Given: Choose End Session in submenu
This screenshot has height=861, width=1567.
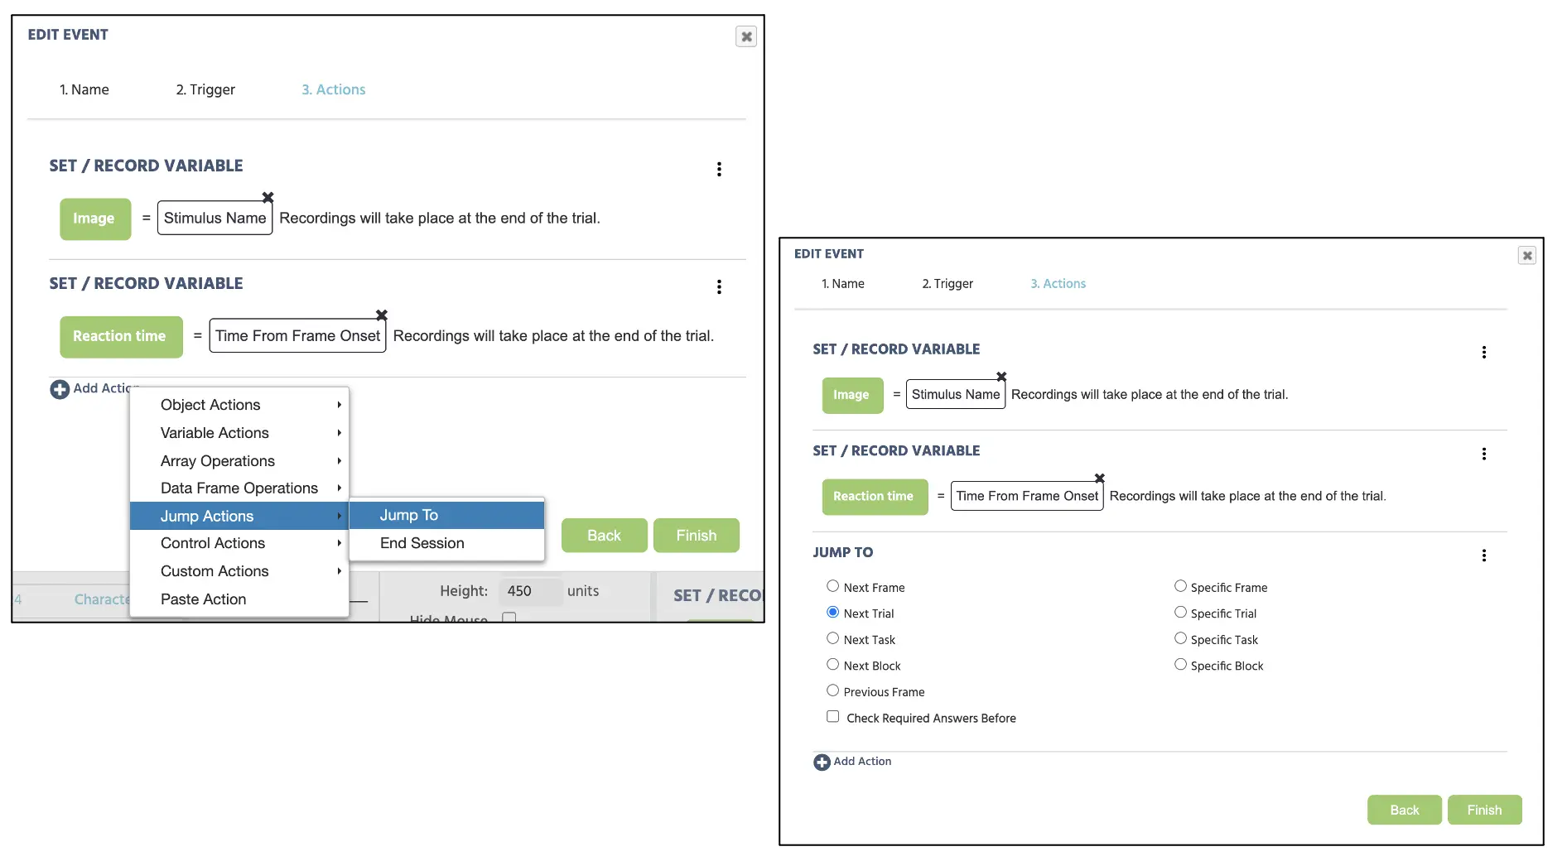Looking at the screenshot, I should coord(446,543).
